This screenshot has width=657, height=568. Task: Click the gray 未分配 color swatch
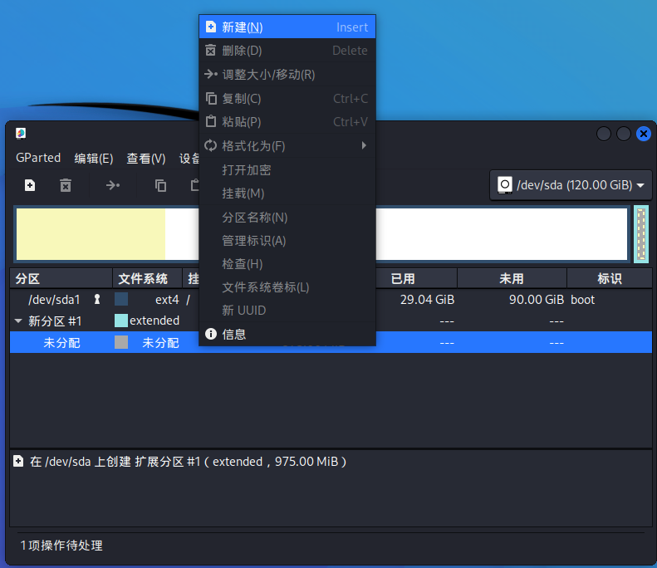[121, 342]
